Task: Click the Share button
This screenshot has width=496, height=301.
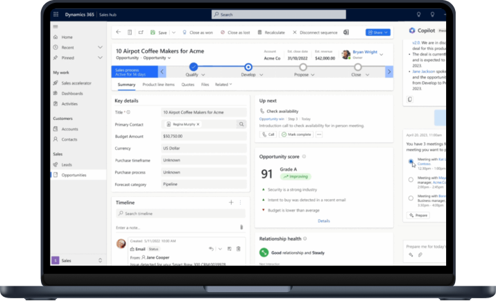Action: pyautogui.click(x=377, y=32)
